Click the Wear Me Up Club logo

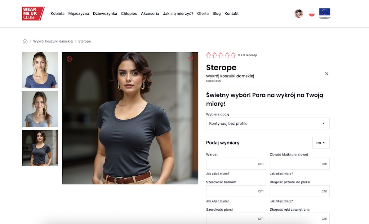[34, 13]
